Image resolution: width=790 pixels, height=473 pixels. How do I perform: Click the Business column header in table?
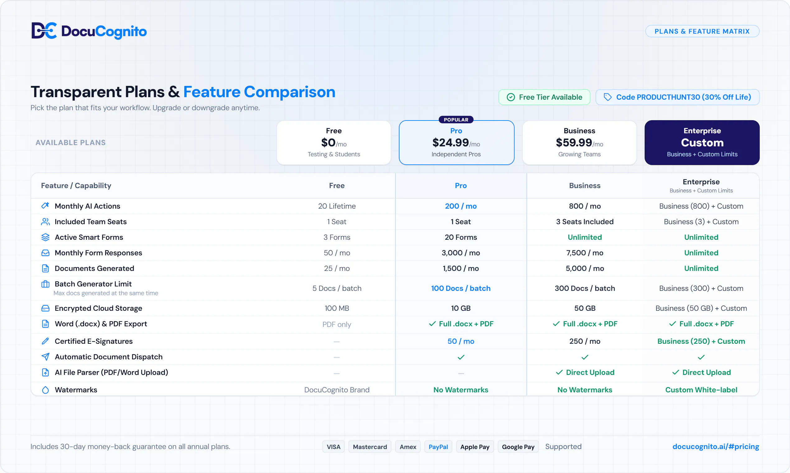pos(585,186)
